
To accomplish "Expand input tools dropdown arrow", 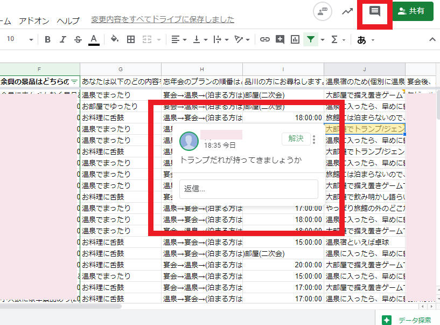I will pyautogui.click(x=373, y=40).
